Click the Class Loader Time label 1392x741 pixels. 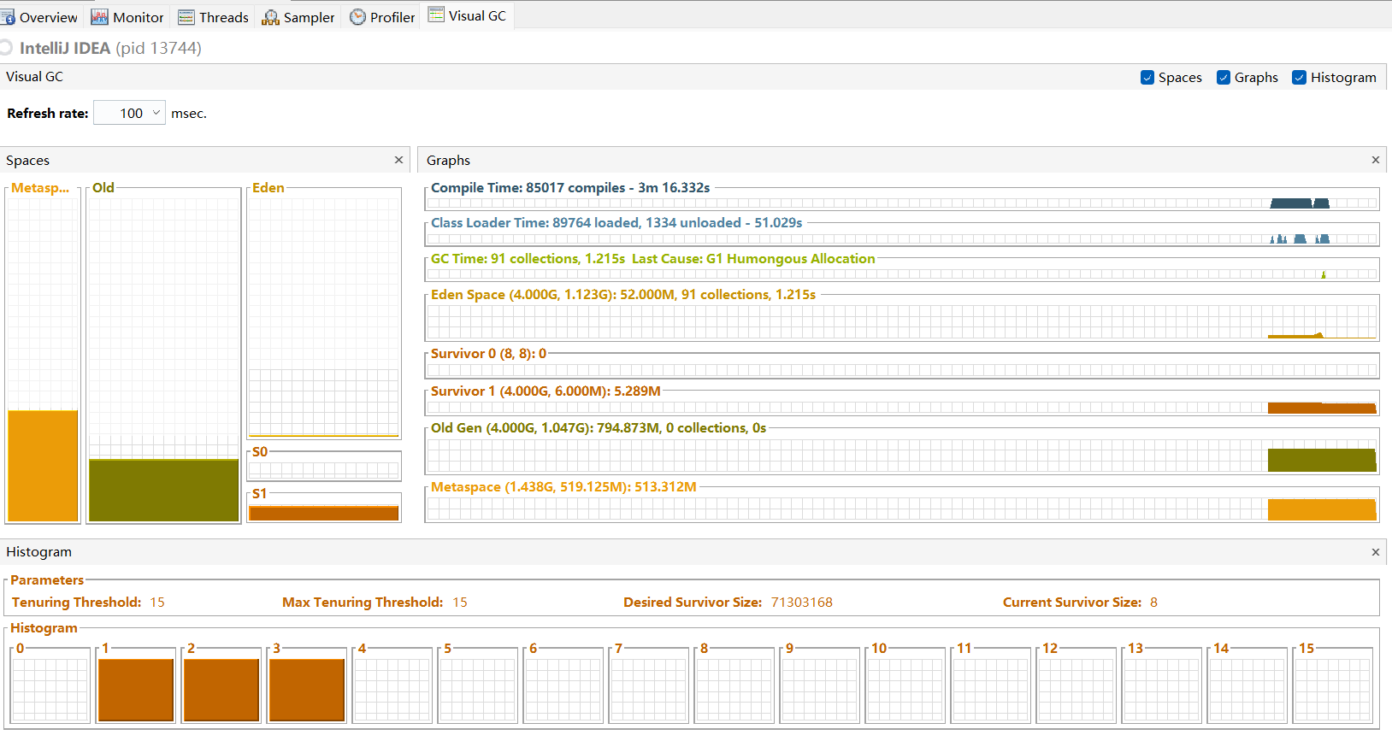pos(616,223)
